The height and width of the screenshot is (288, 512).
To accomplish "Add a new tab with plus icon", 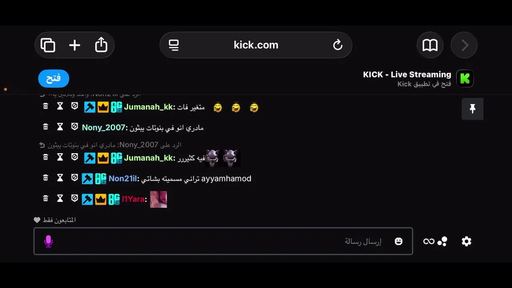I will tap(74, 45).
